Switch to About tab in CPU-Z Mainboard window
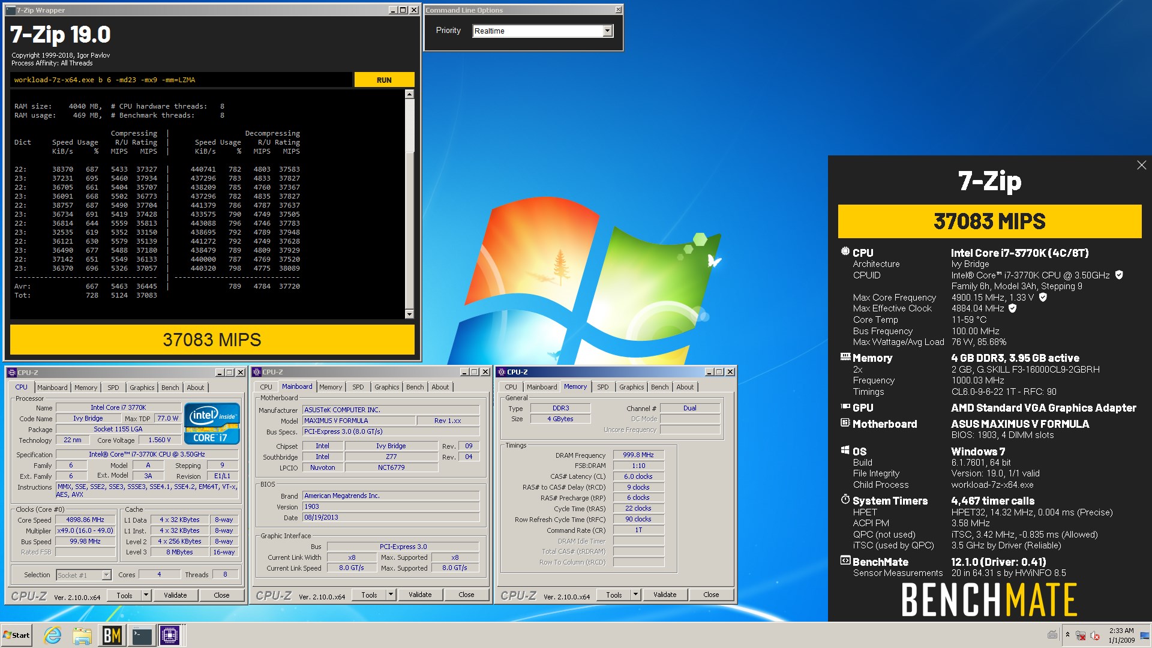This screenshot has width=1152, height=648. point(440,387)
